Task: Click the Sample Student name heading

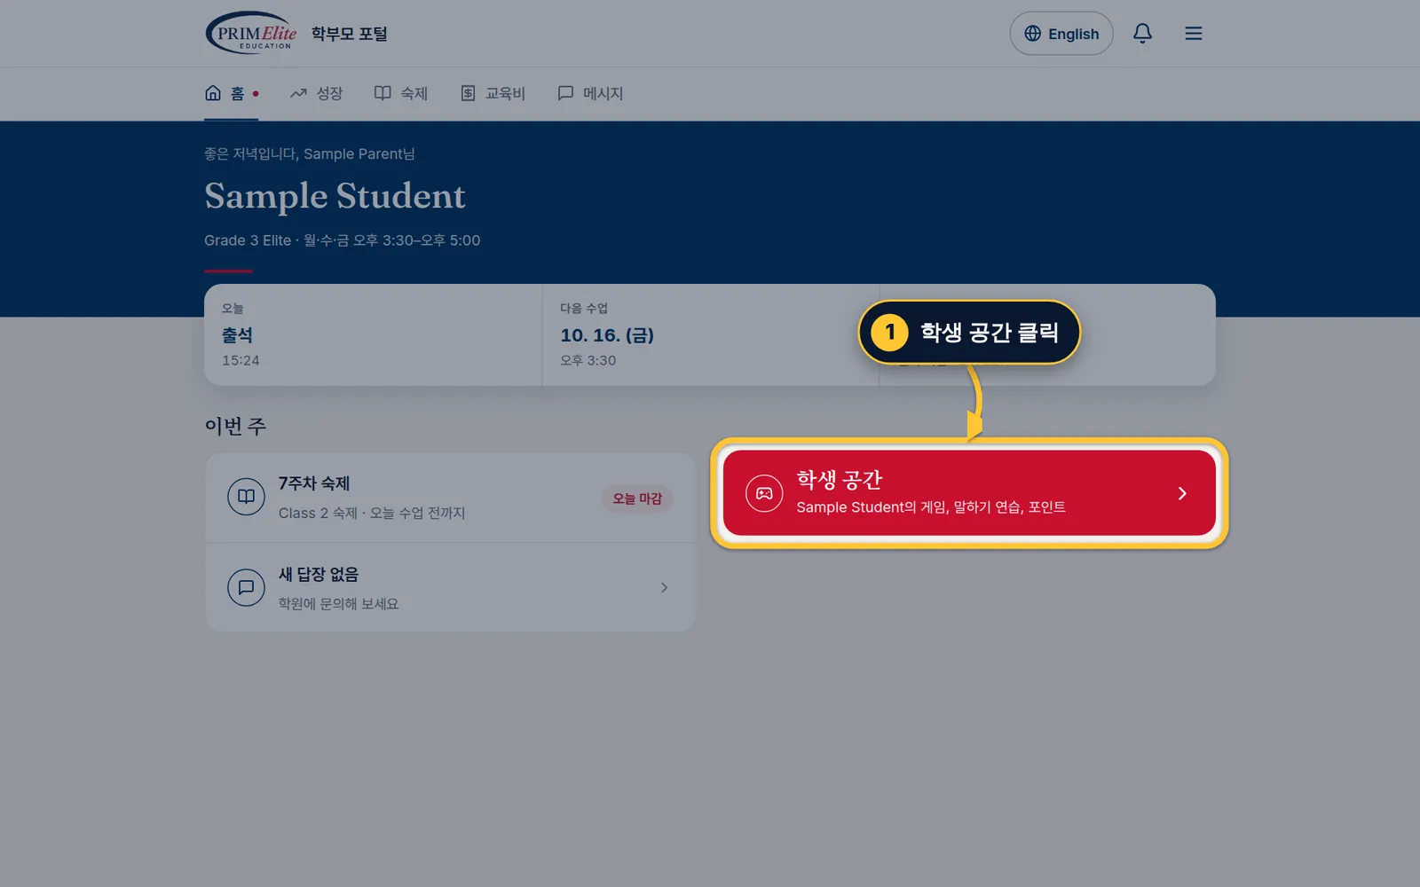Action: click(x=335, y=196)
